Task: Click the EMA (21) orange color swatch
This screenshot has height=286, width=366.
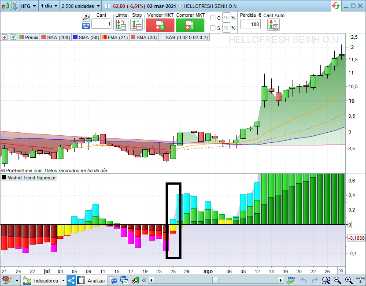Action: click(104, 37)
